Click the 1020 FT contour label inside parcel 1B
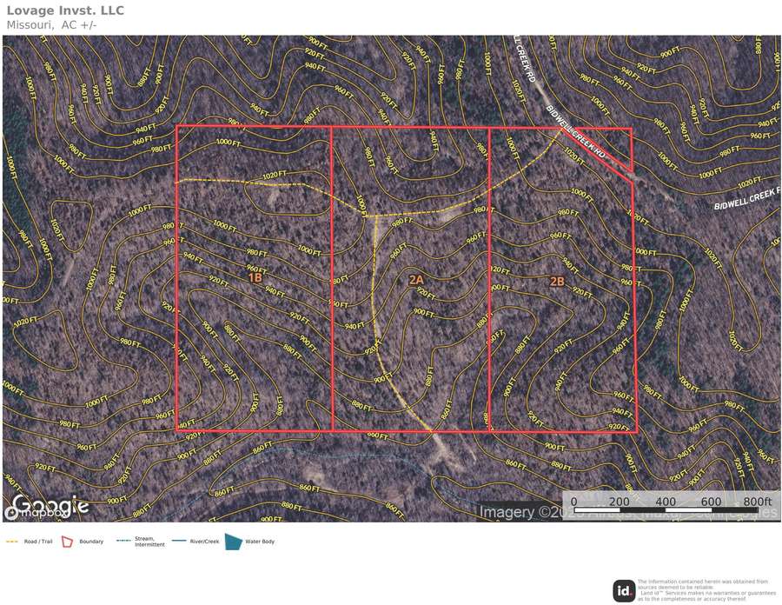Image resolution: width=782 pixels, height=605 pixels. pos(275,175)
